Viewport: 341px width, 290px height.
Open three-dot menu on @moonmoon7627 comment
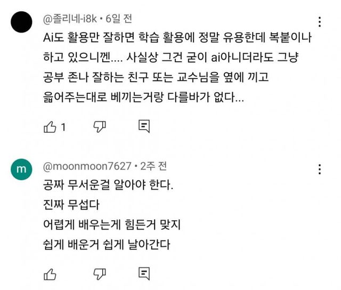[319, 170]
